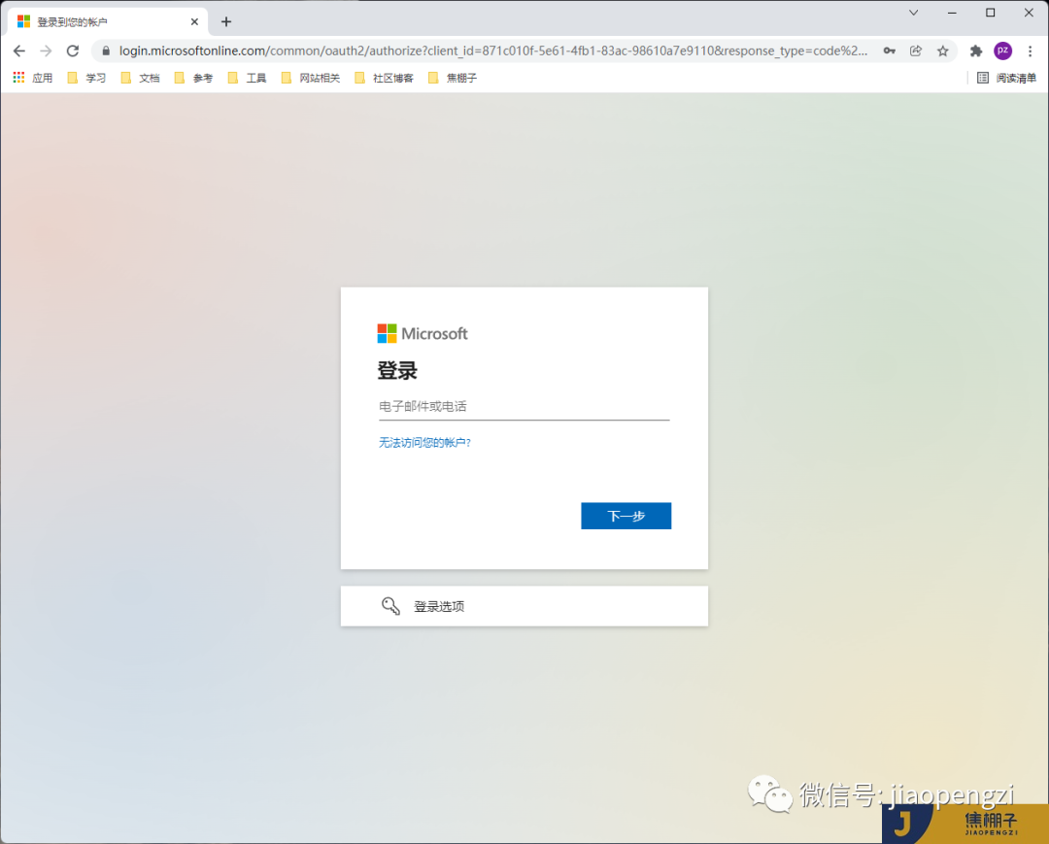The image size is (1049, 844).
Task: Click 无法访问您的帐户? link
Action: click(x=424, y=442)
